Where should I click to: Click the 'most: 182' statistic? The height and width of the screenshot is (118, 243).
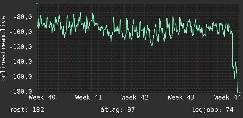27,110
